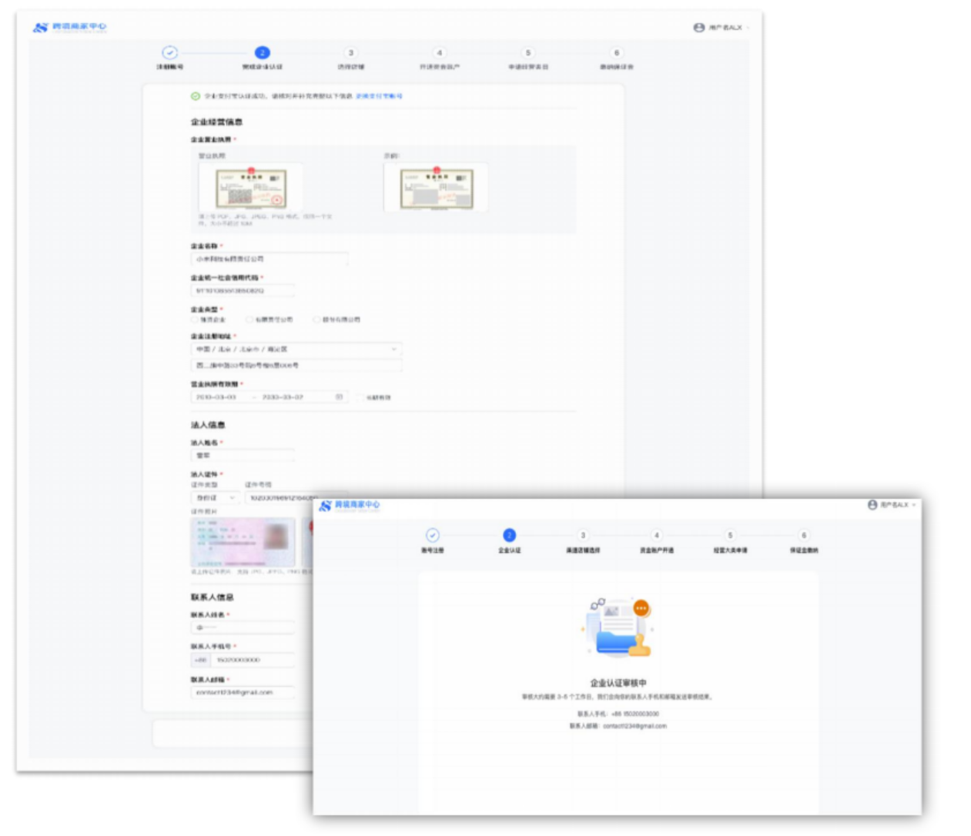
Task: Click the completed step 1 checkmark in back window
Action: (x=169, y=52)
